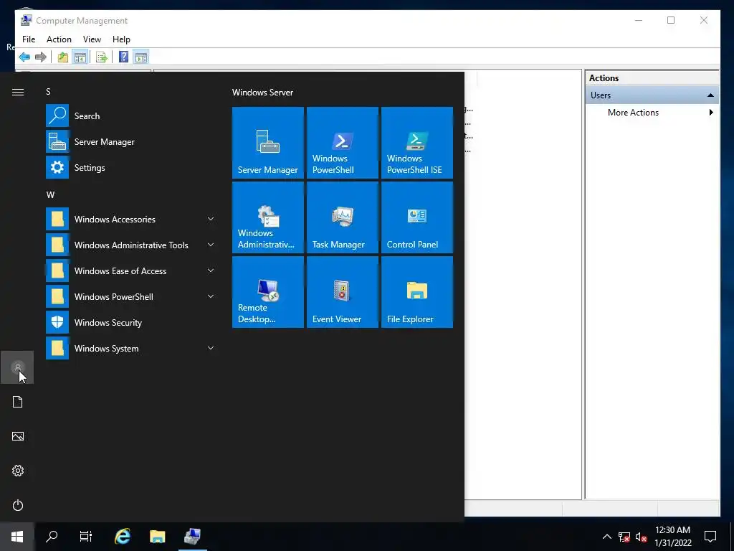Open Server Manager in the app list

tap(130, 141)
